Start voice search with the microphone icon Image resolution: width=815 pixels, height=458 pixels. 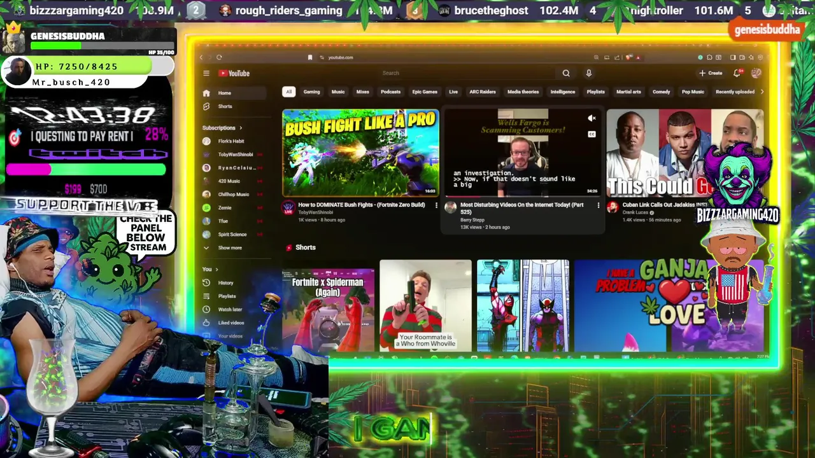click(x=589, y=73)
